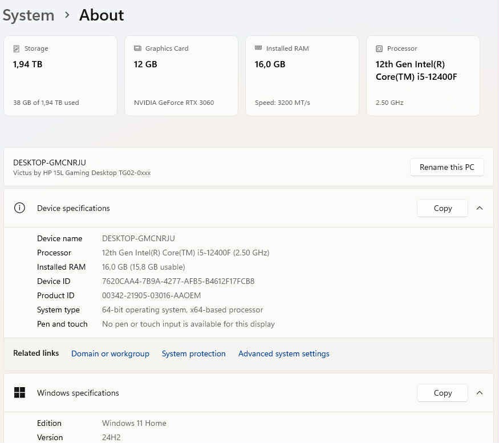Select the Graphics Card 12 GB card

coord(181,76)
